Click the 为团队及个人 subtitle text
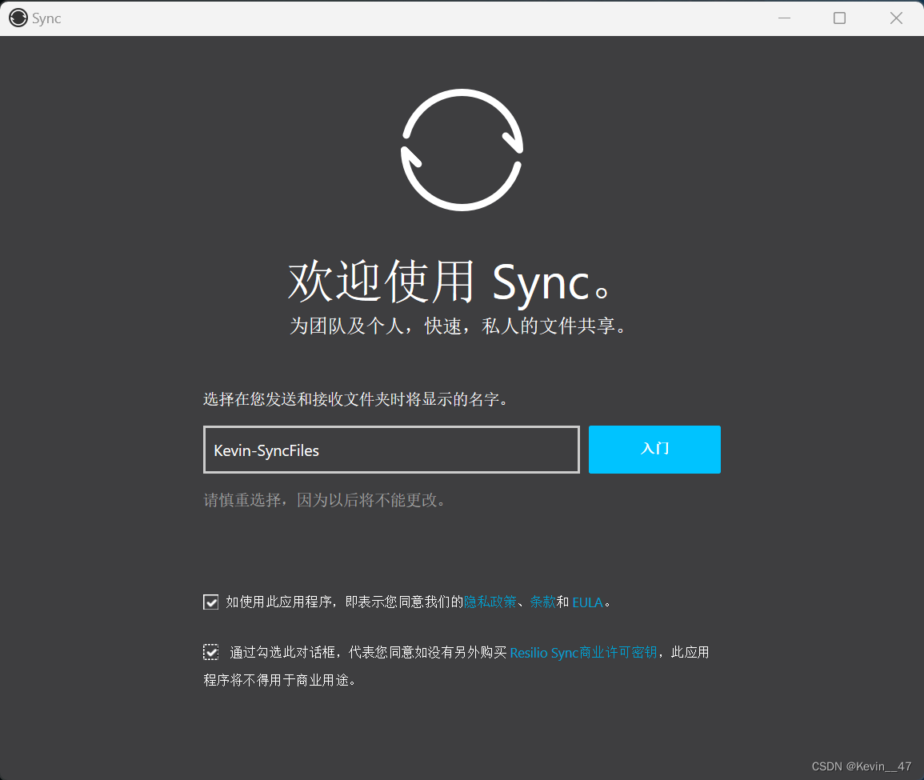Image resolution: width=924 pixels, height=780 pixels. (x=457, y=326)
